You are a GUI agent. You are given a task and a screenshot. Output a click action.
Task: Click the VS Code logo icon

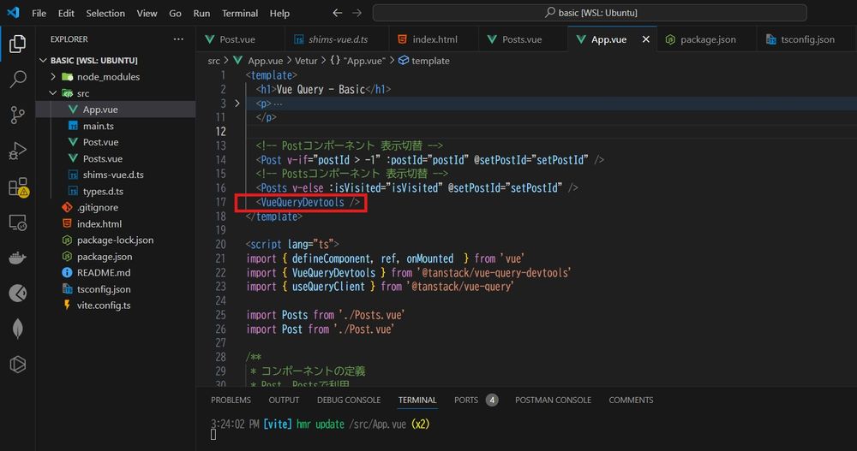pos(13,13)
